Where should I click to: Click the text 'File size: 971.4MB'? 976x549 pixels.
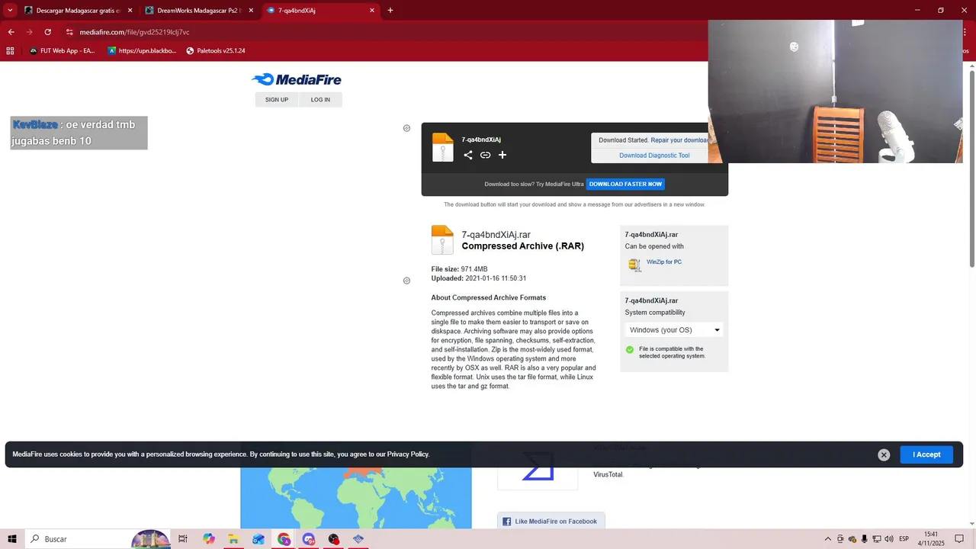(459, 269)
